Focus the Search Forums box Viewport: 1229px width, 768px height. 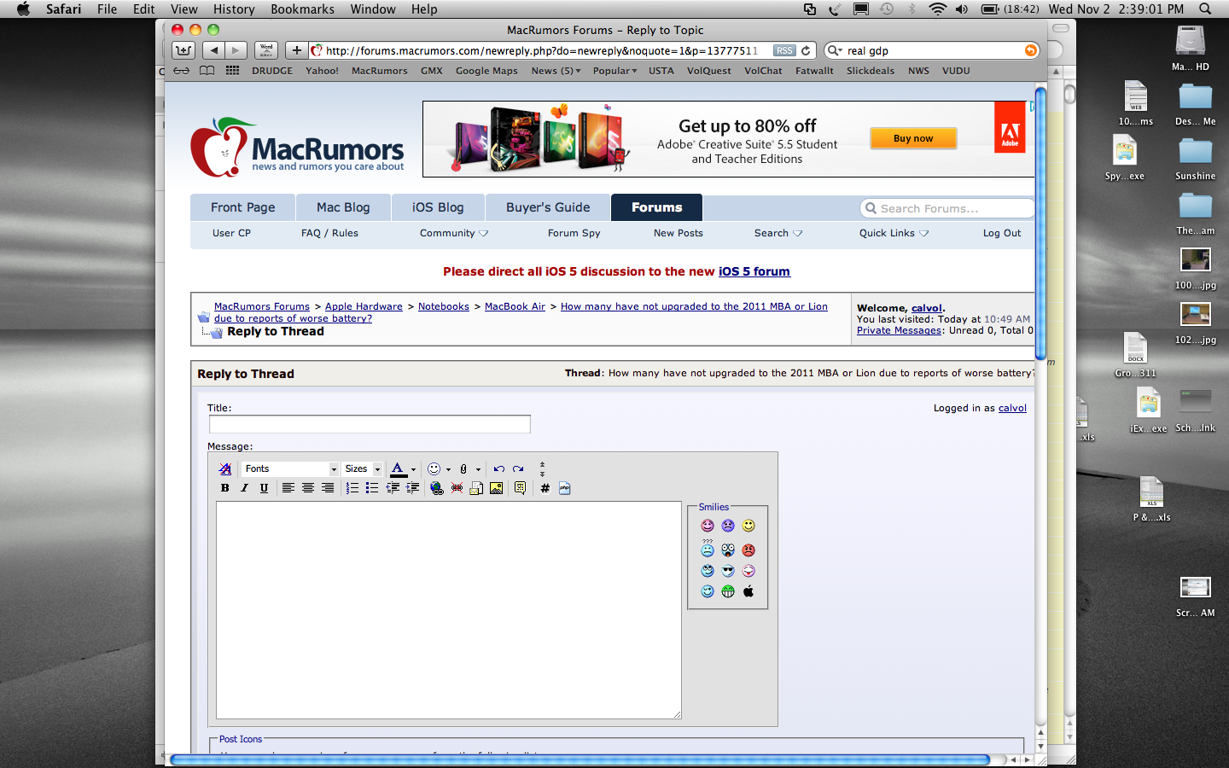click(x=947, y=208)
